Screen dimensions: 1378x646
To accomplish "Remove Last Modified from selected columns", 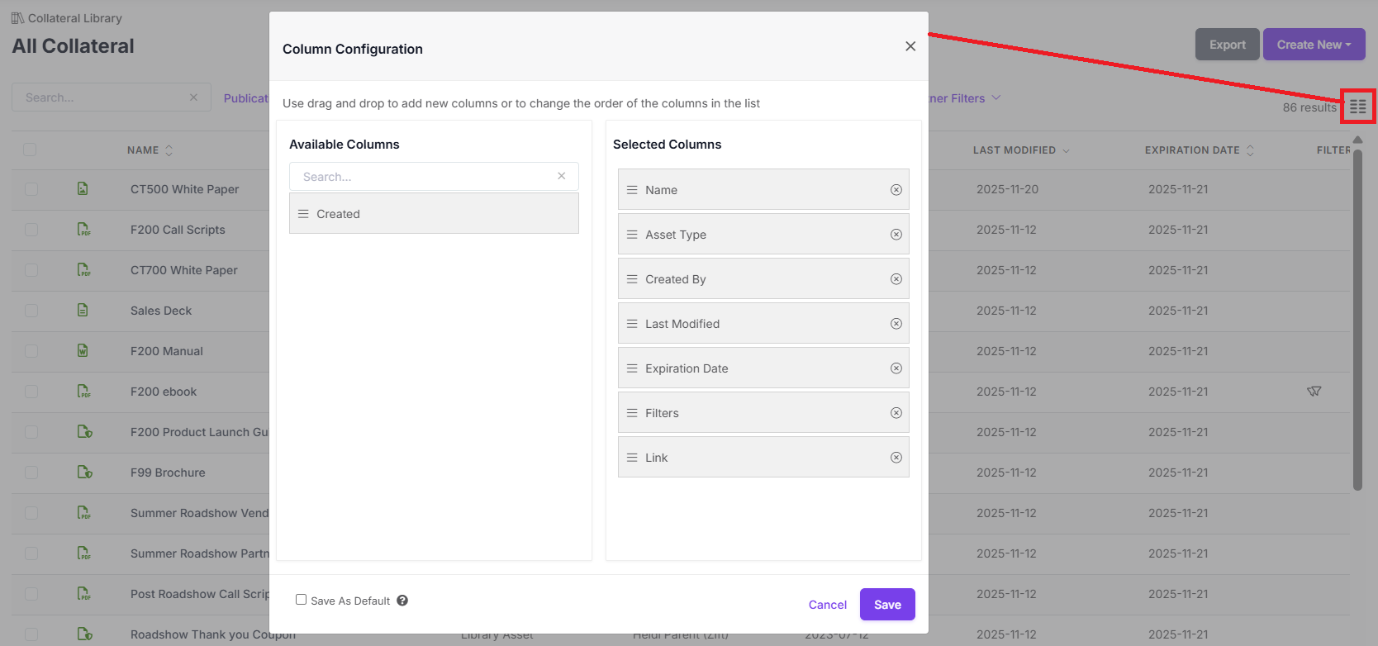I will [896, 324].
